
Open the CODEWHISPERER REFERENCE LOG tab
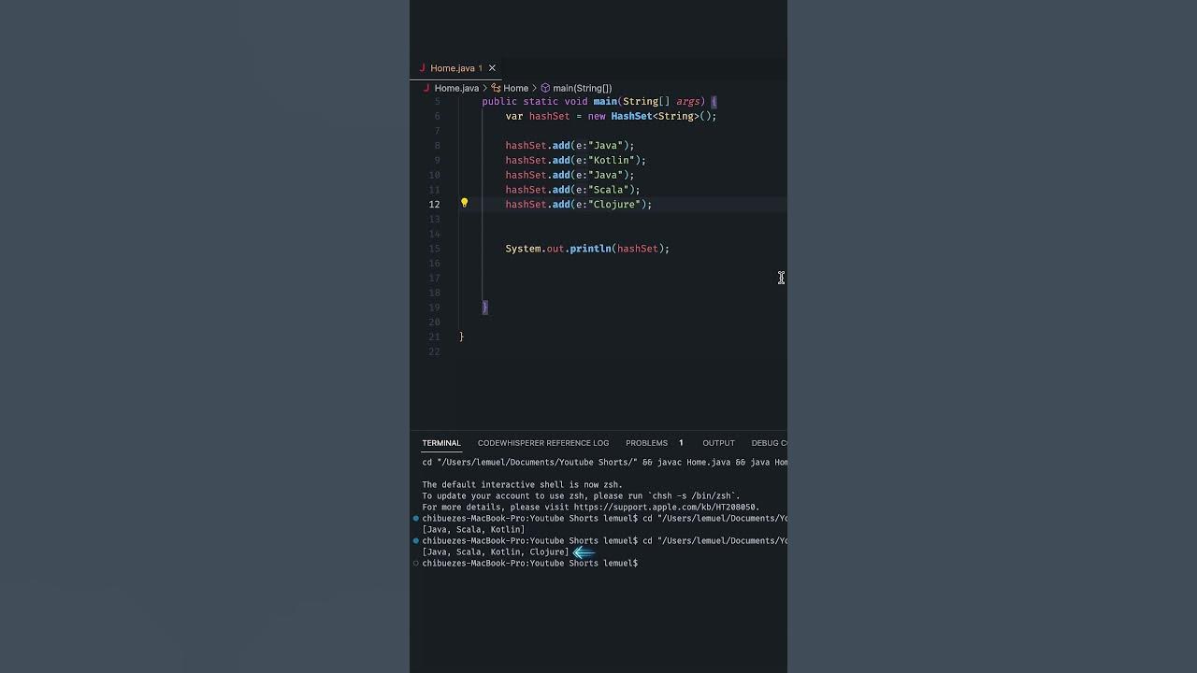tap(543, 443)
